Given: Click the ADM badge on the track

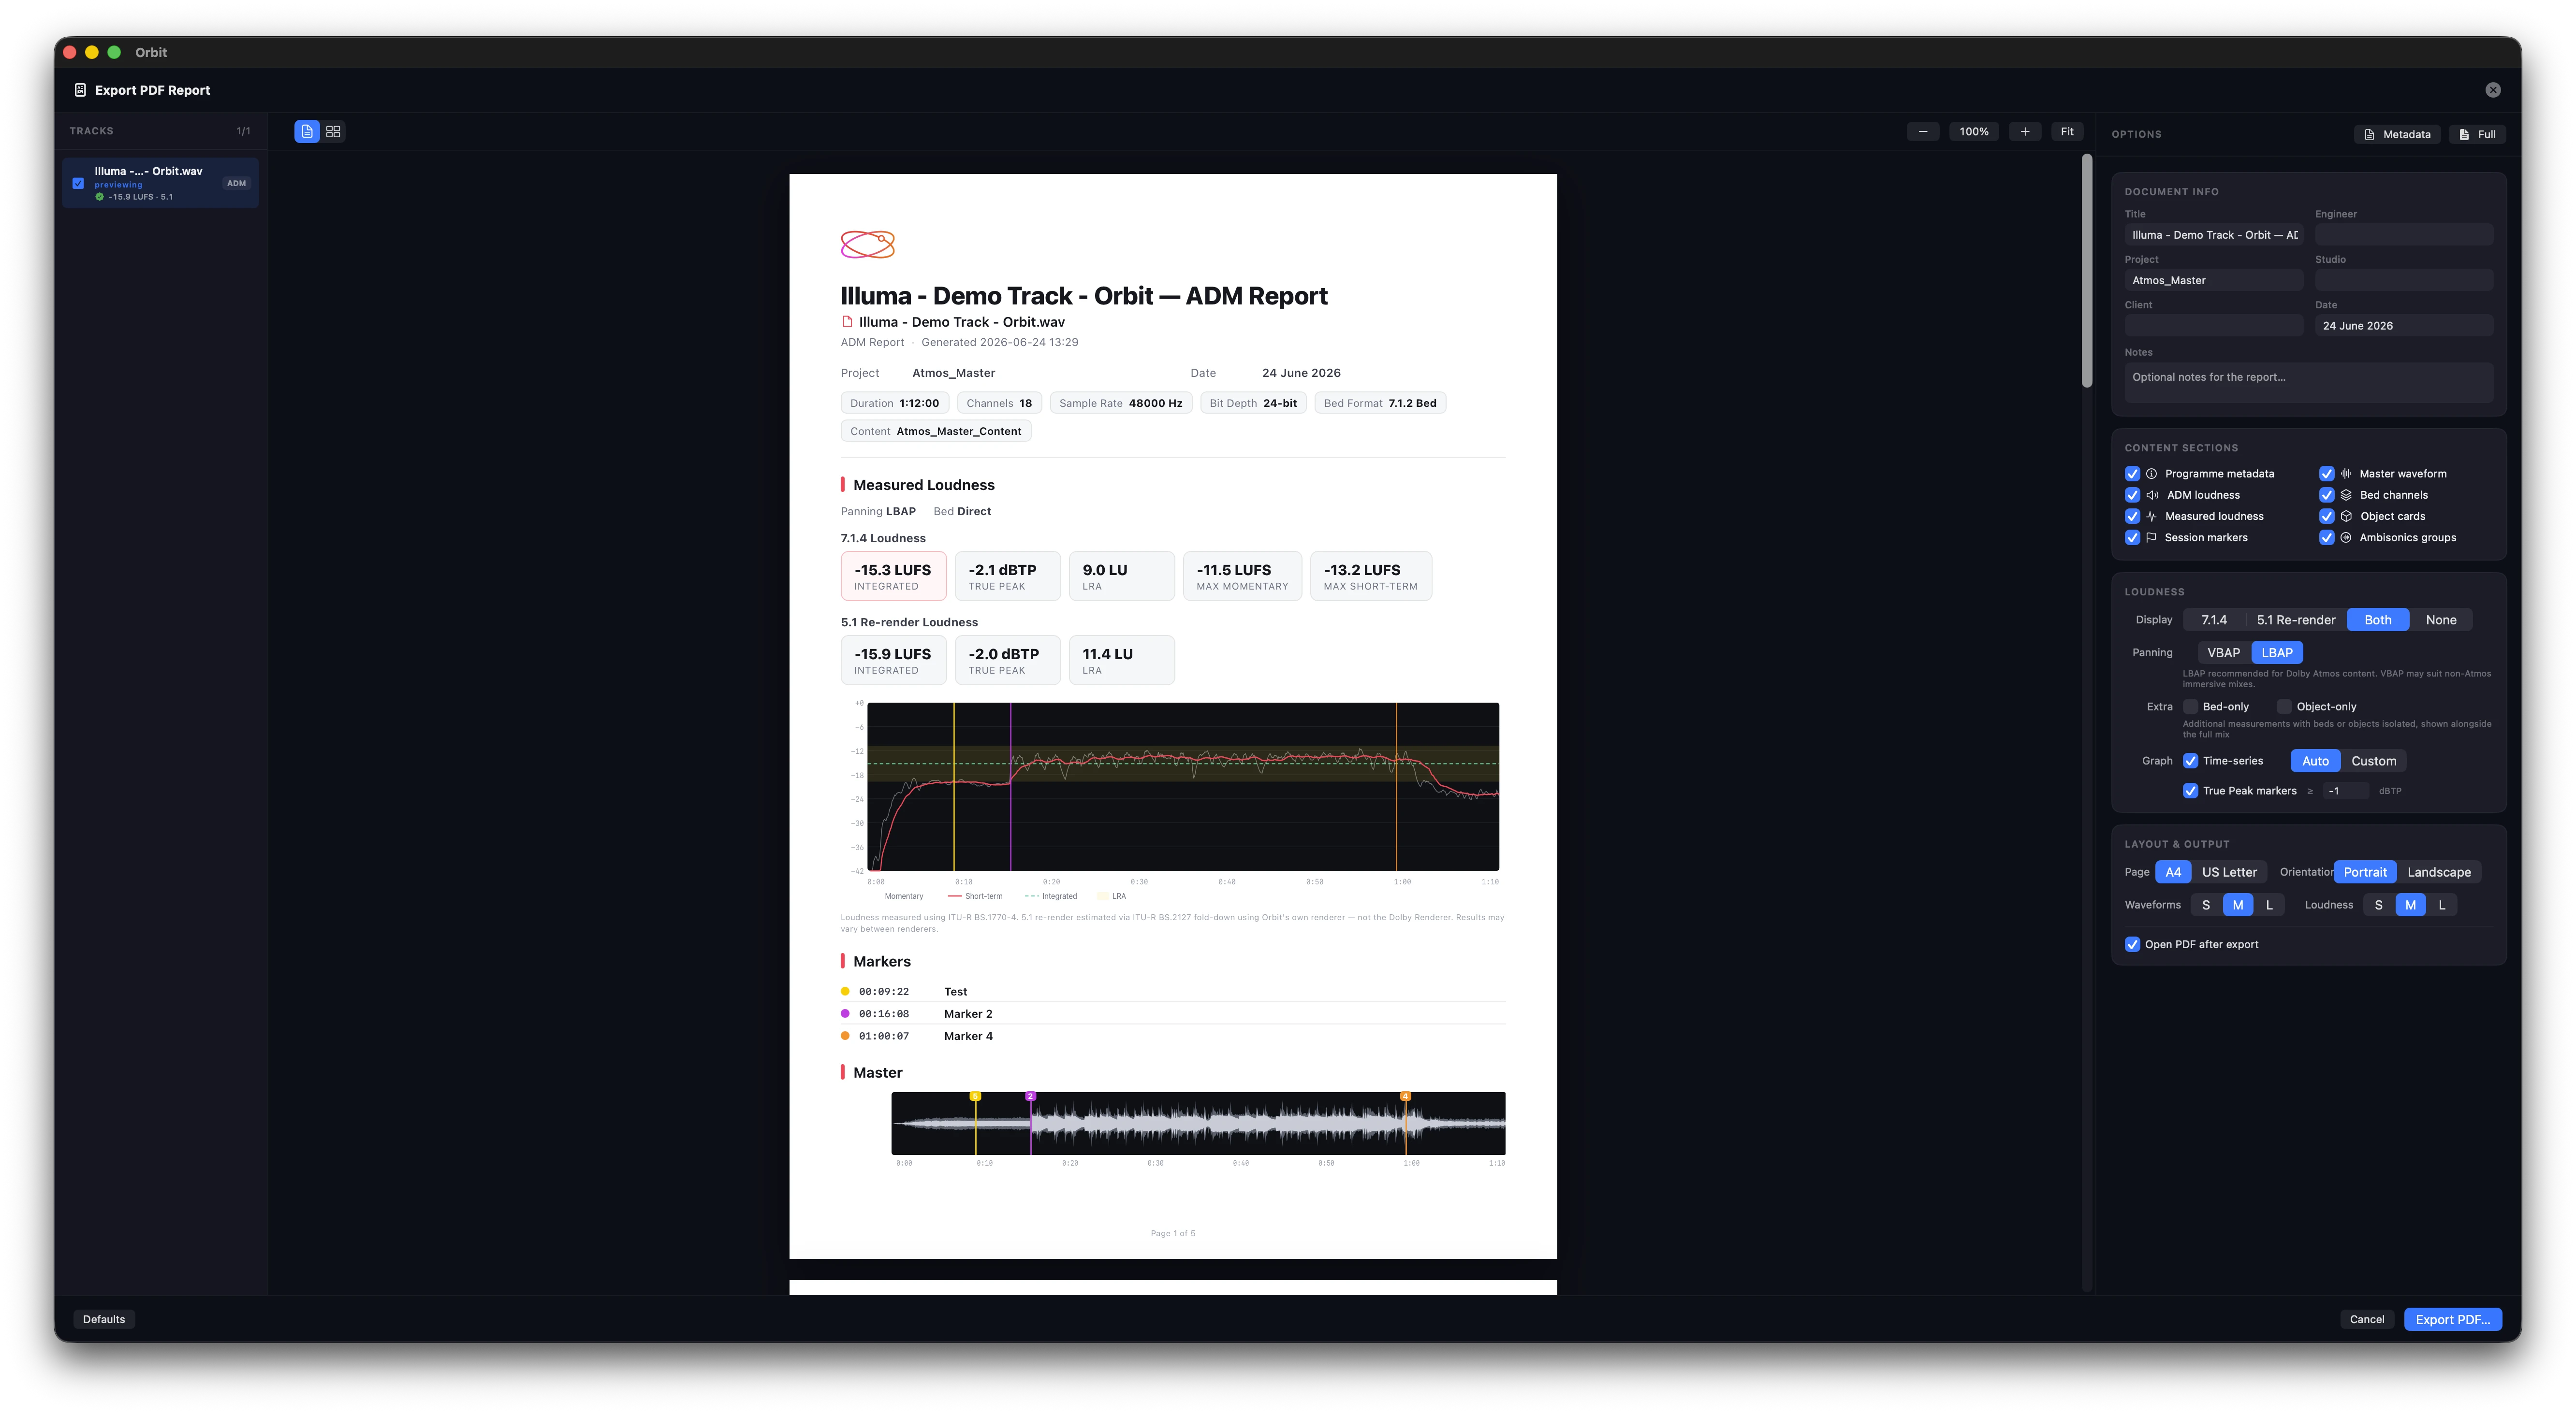Looking at the screenshot, I should (236, 183).
